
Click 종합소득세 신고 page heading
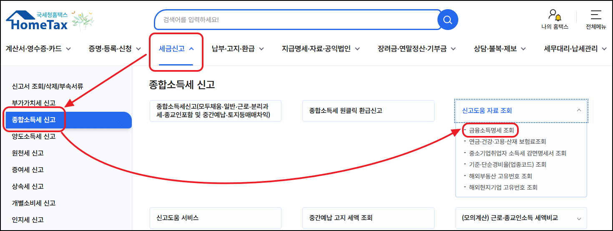182,85
